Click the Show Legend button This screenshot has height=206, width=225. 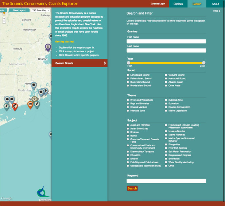tap(19, 10)
